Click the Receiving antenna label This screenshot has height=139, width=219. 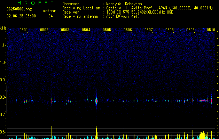coord(80,16)
